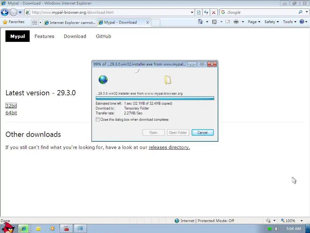Close the Mypal - Download tab
Image resolution: width=310 pixels, height=233 pixels.
(147, 22)
